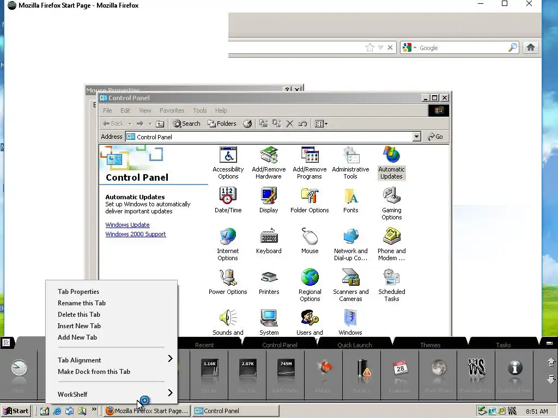This screenshot has height=418, width=558.
Task: Click the 749M RAM meter in dock
Action: (x=286, y=368)
